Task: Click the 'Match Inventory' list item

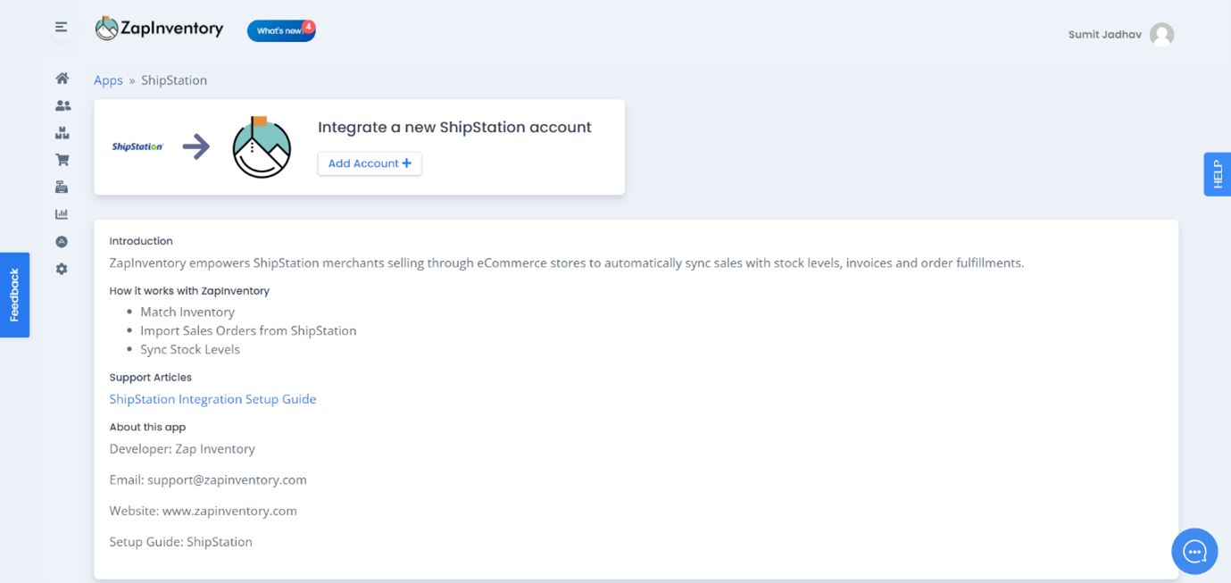Action: (187, 312)
